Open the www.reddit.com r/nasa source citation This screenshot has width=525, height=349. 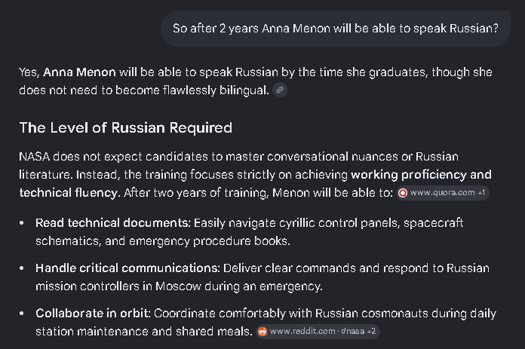click(x=318, y=332)
